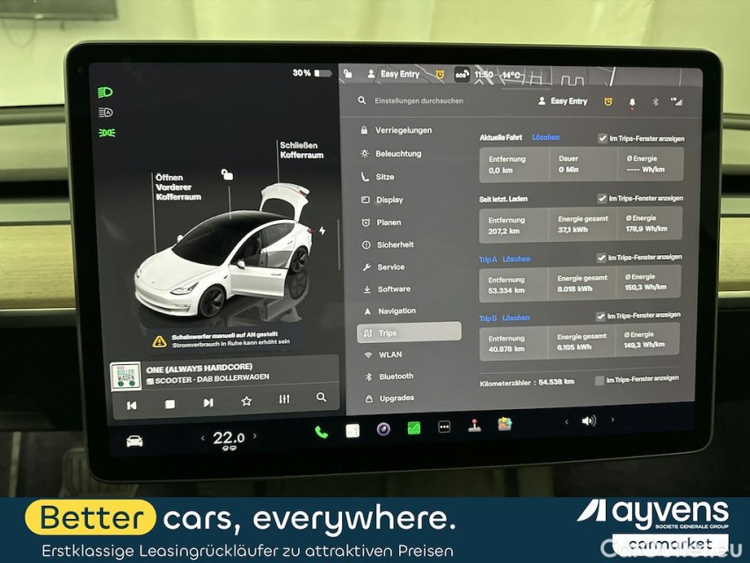Tap the Bluetooth icon in settings header

pyautogui.click(x=656, y=102)
